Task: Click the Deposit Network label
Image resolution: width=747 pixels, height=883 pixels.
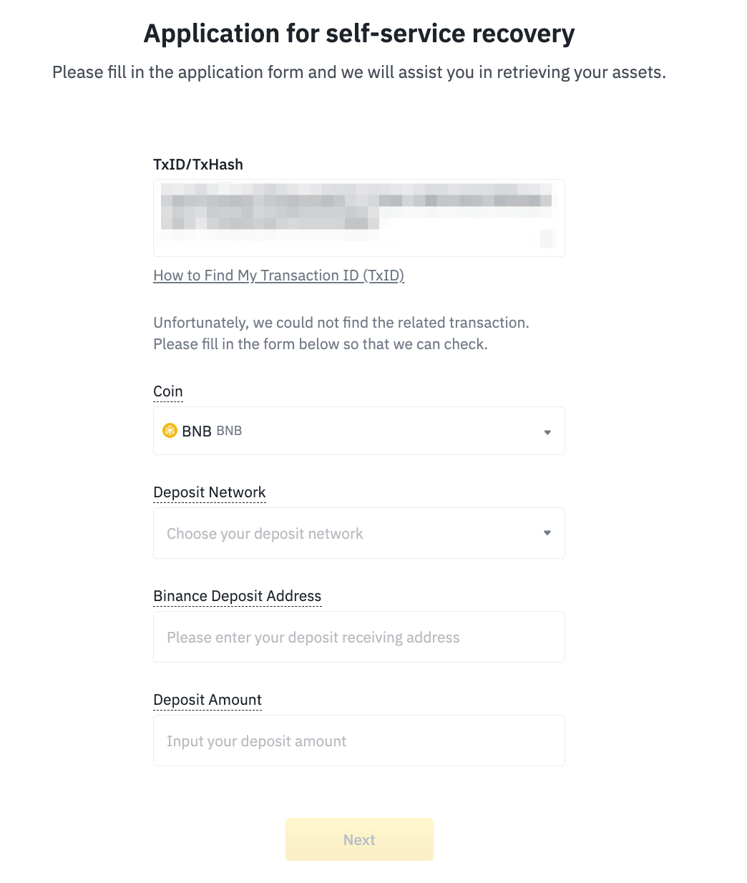Action: [210, 492]
